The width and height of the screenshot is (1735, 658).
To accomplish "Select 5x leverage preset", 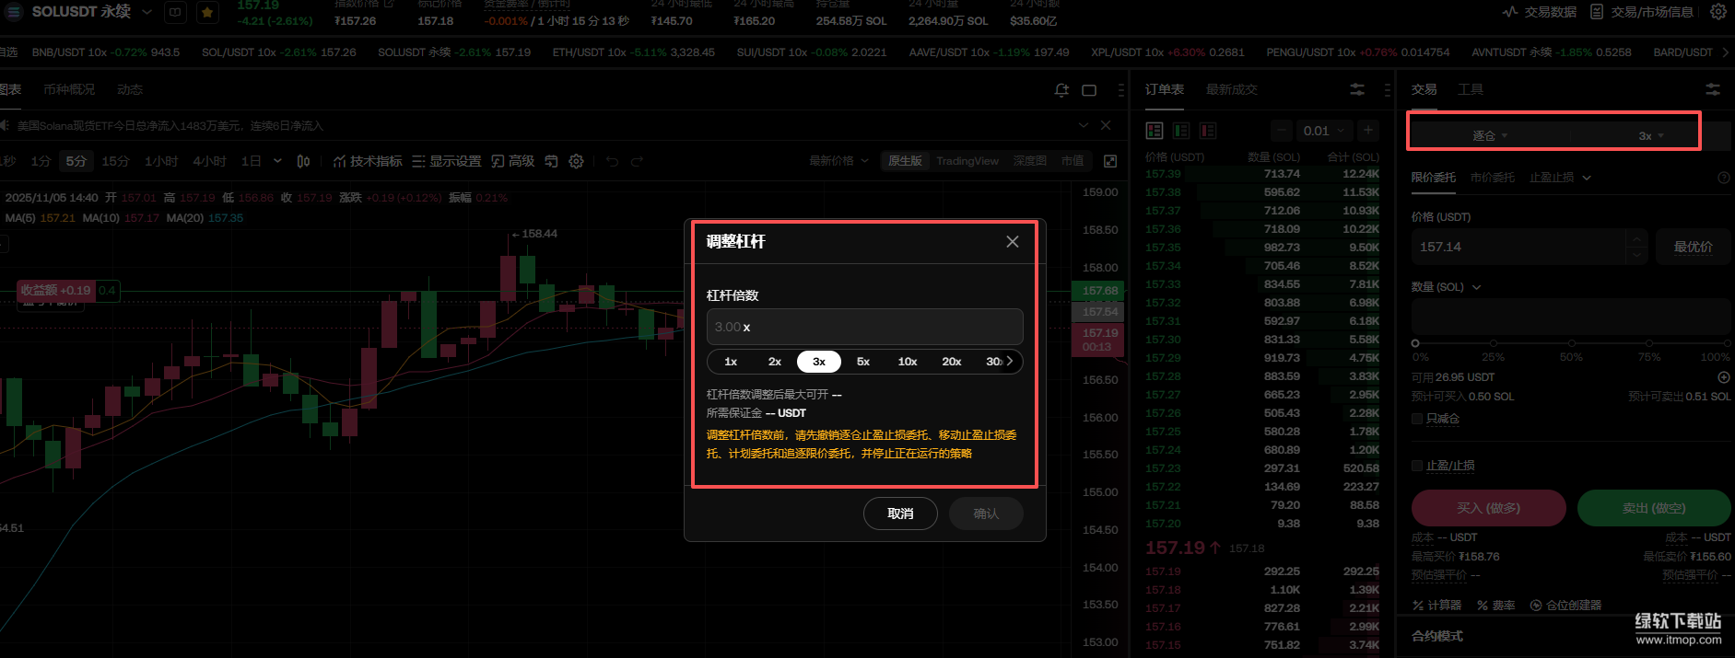I will [862, 362].
